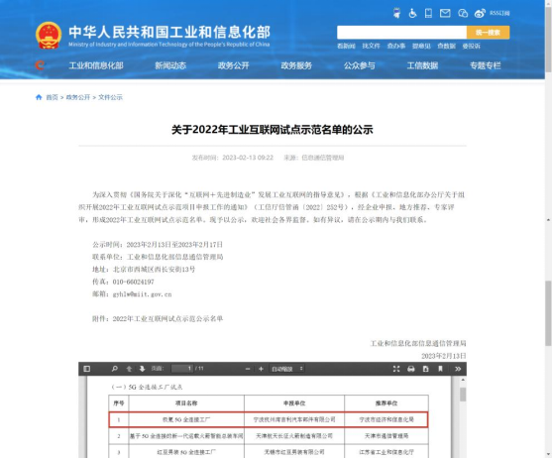Go to next PDF page arrow
The image size is (553, 459).
142,369
